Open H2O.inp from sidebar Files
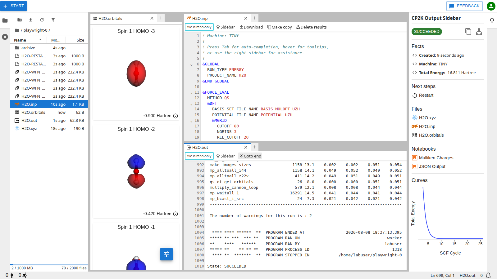The width and height of the screenshot is (497, 279). pos(424,126)
